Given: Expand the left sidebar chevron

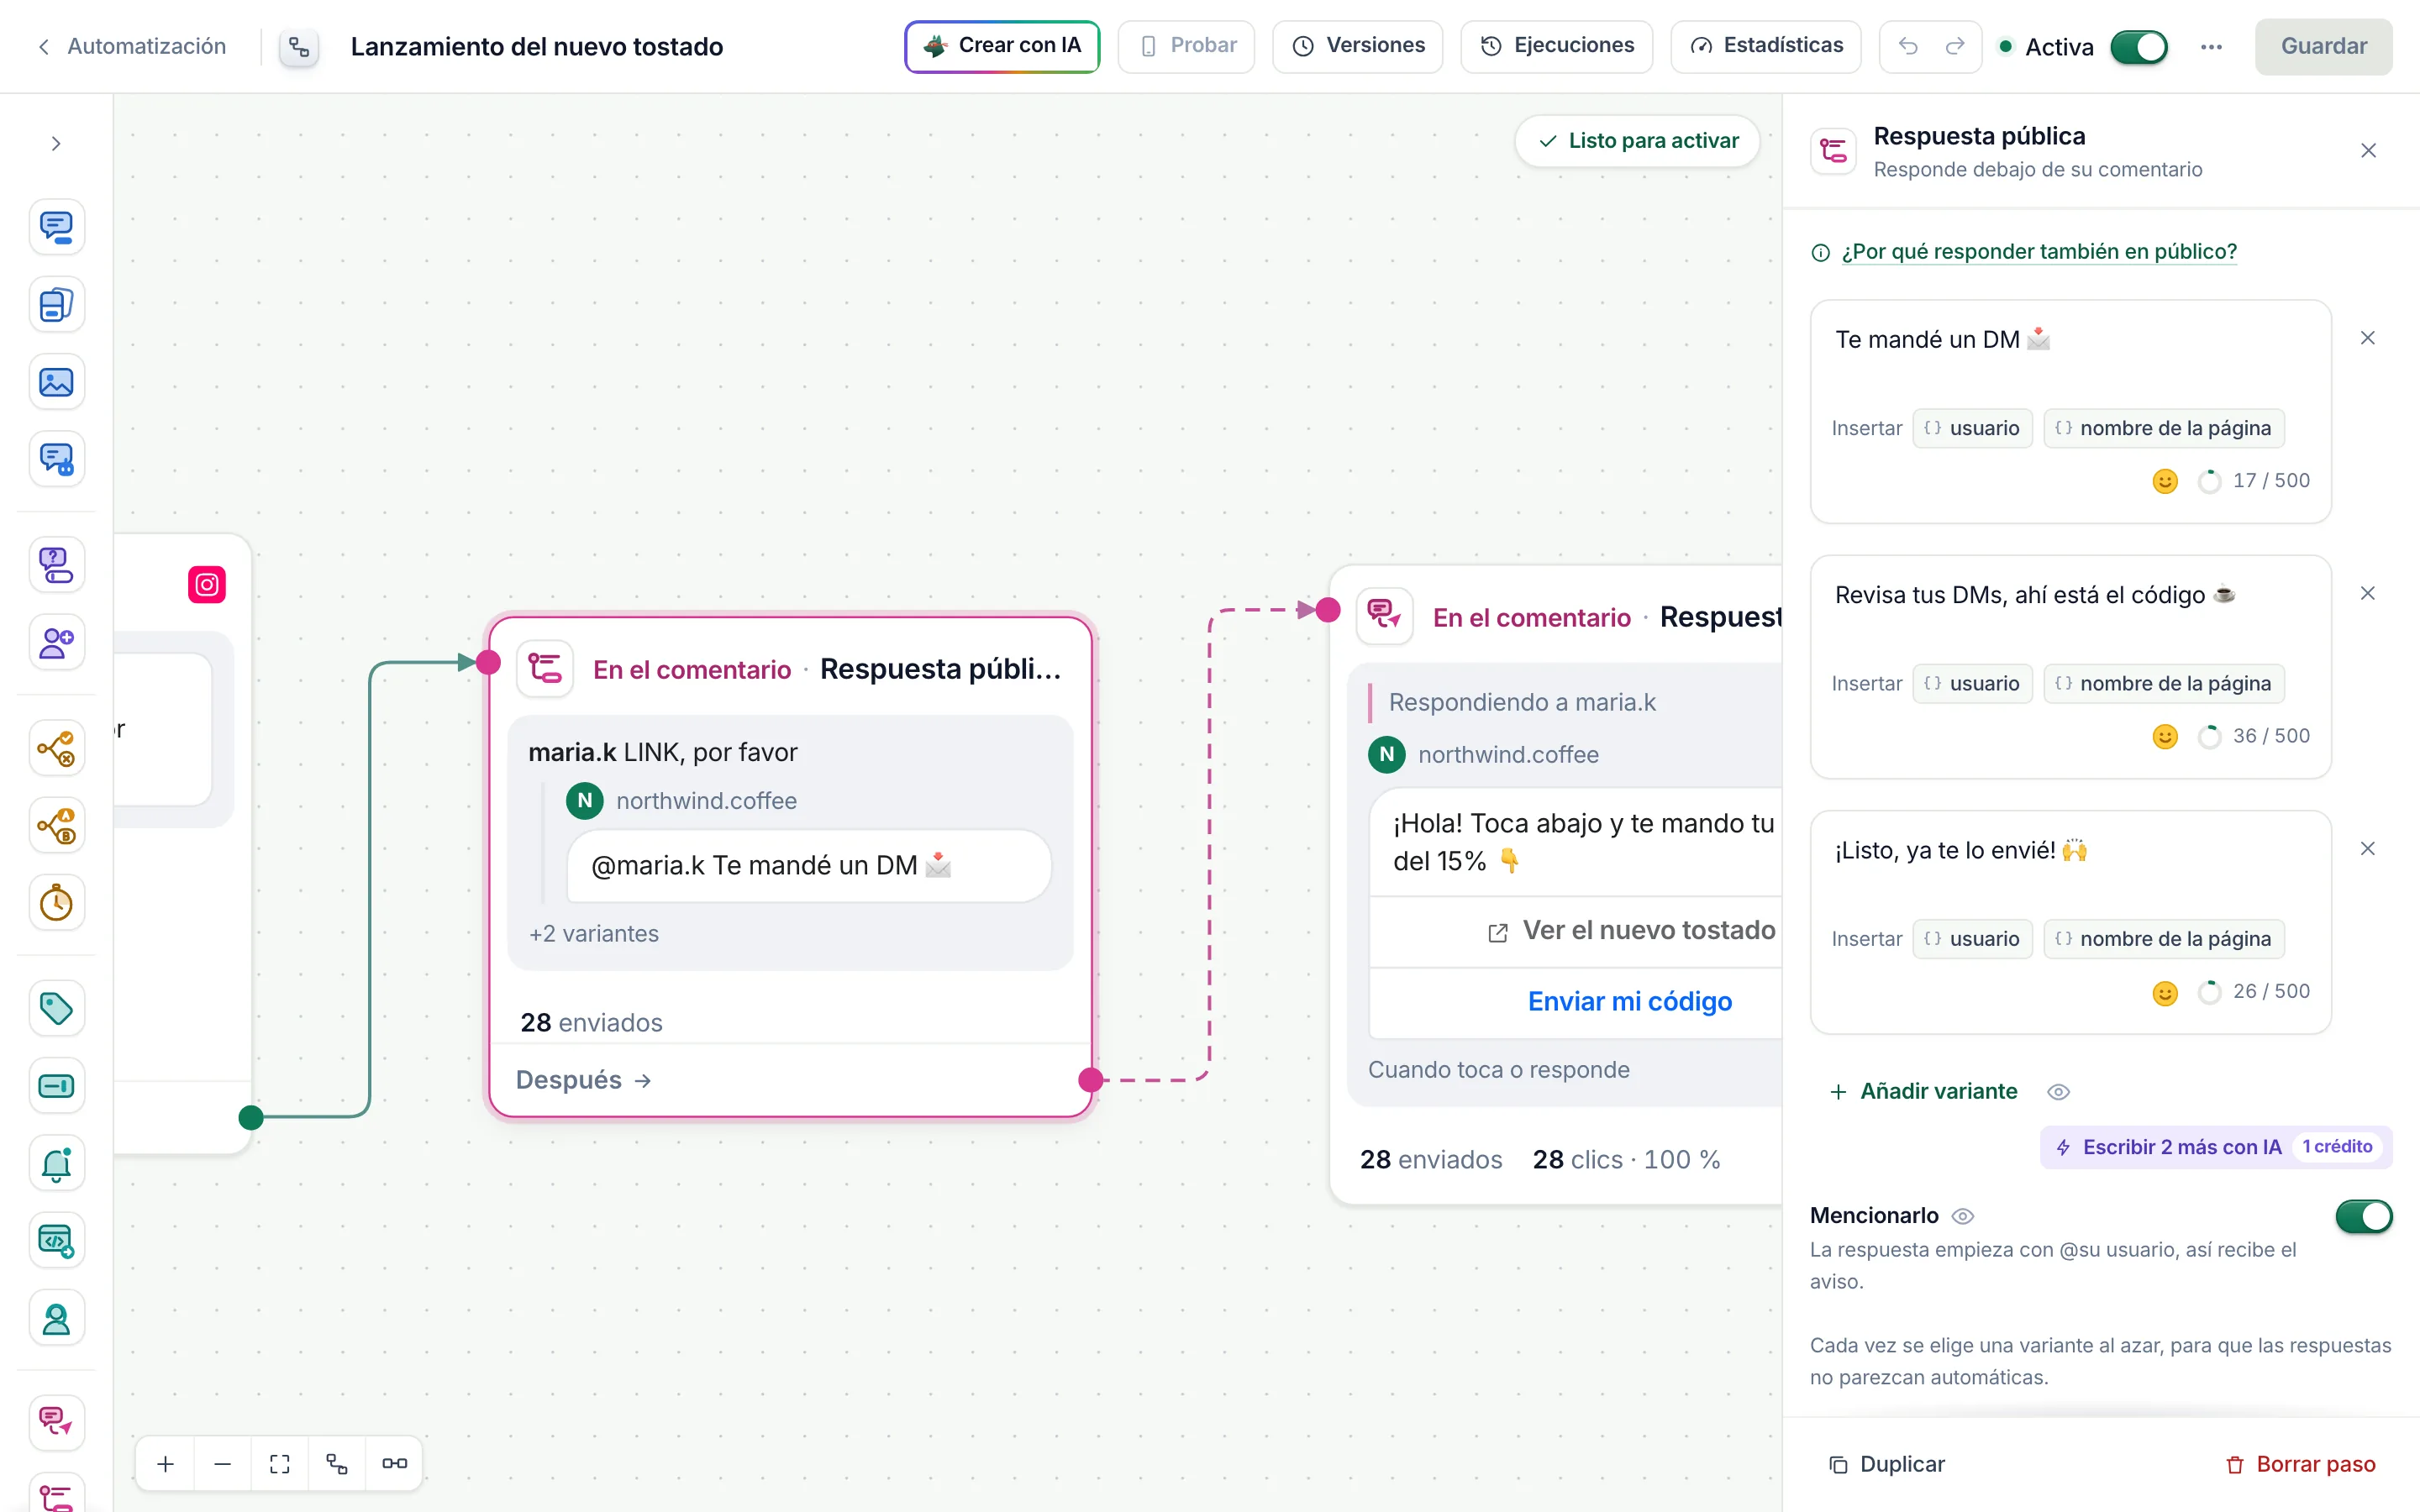Looking at the screenshot, I should click(x=56, y=144).
